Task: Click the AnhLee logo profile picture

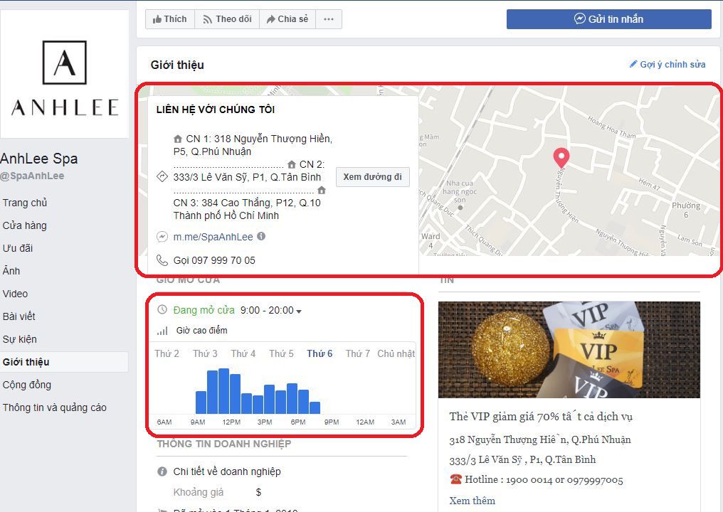Action: tap(65, 74)
